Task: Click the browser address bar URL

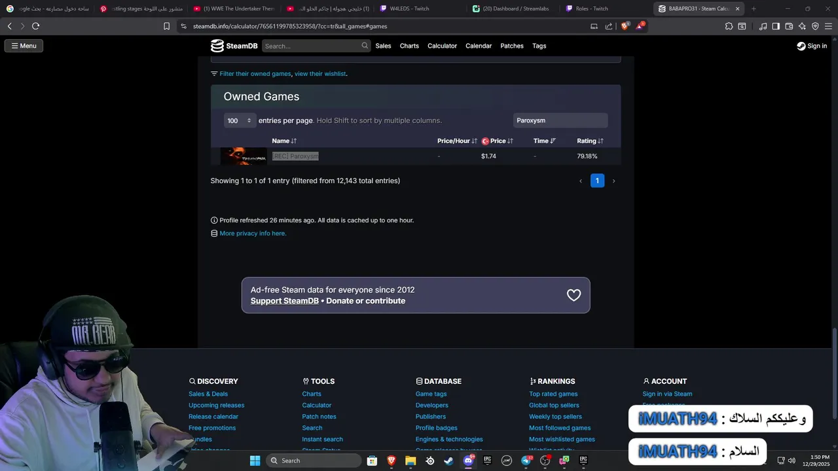Action: (290, 26)
